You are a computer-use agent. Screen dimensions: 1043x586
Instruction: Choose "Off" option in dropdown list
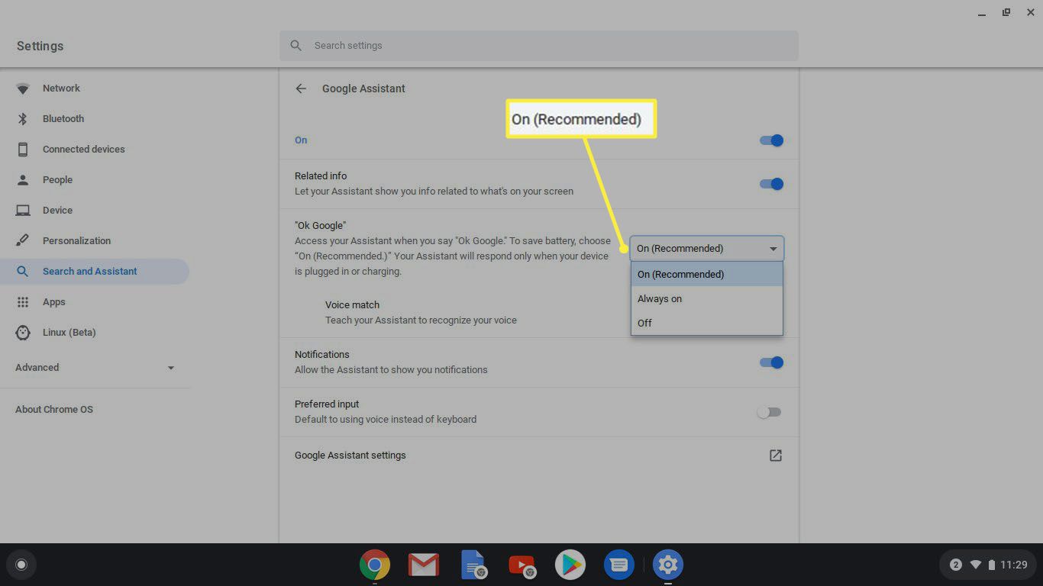(x=707, y=323)
